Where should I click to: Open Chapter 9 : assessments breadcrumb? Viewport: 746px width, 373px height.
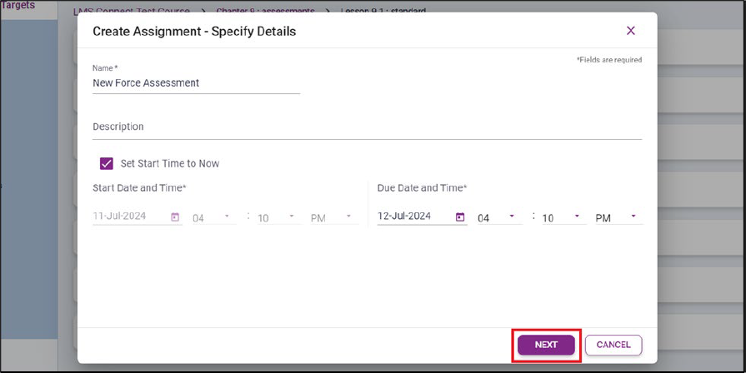click(x=265, y=12)
